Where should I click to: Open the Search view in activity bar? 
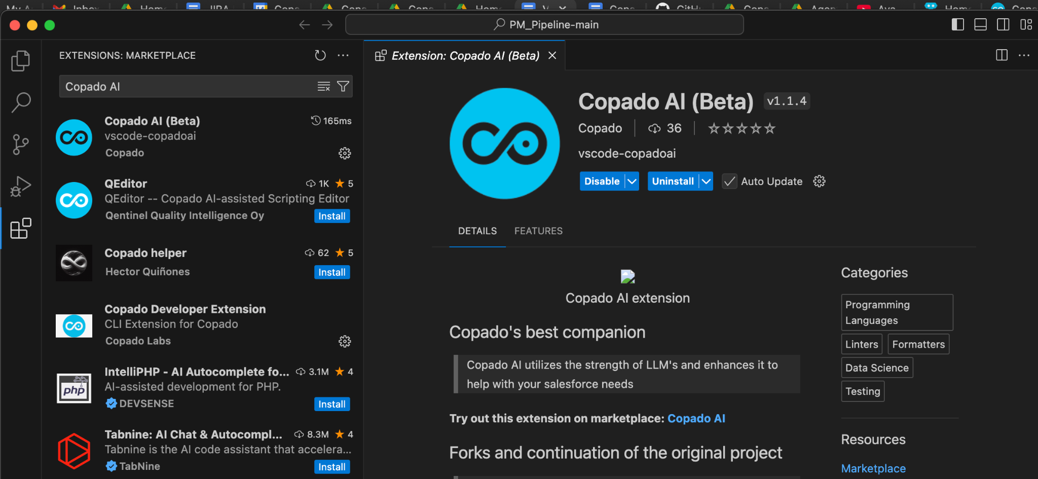(21, 102)
